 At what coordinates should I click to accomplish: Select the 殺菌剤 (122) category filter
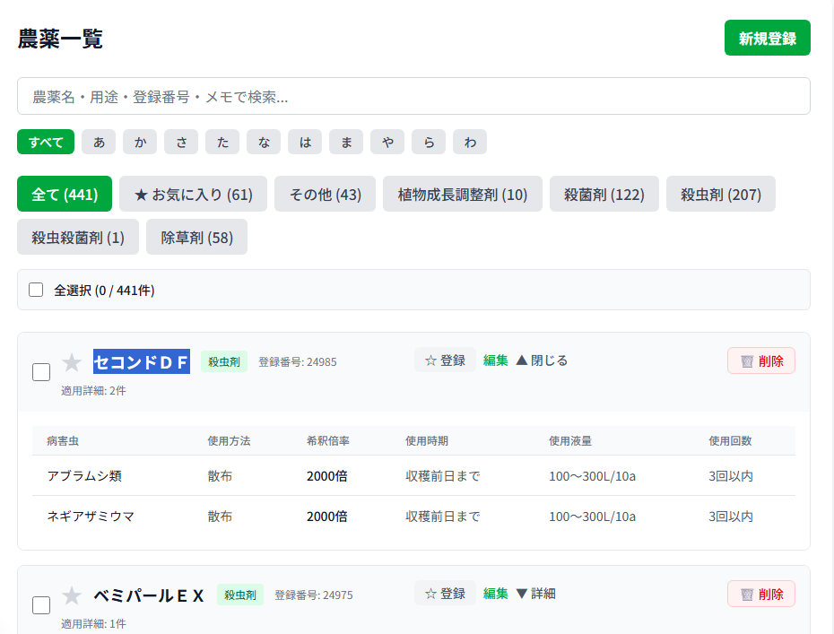[x=604, y=194]
